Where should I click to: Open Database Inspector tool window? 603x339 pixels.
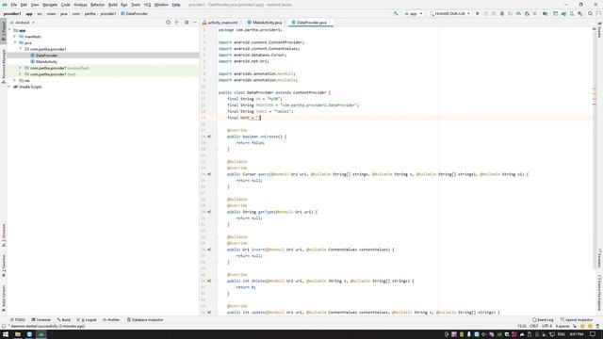[145, 320]
